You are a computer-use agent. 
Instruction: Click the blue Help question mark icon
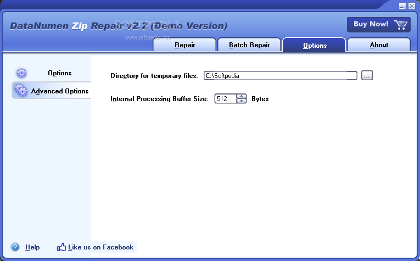pos(15,247)
